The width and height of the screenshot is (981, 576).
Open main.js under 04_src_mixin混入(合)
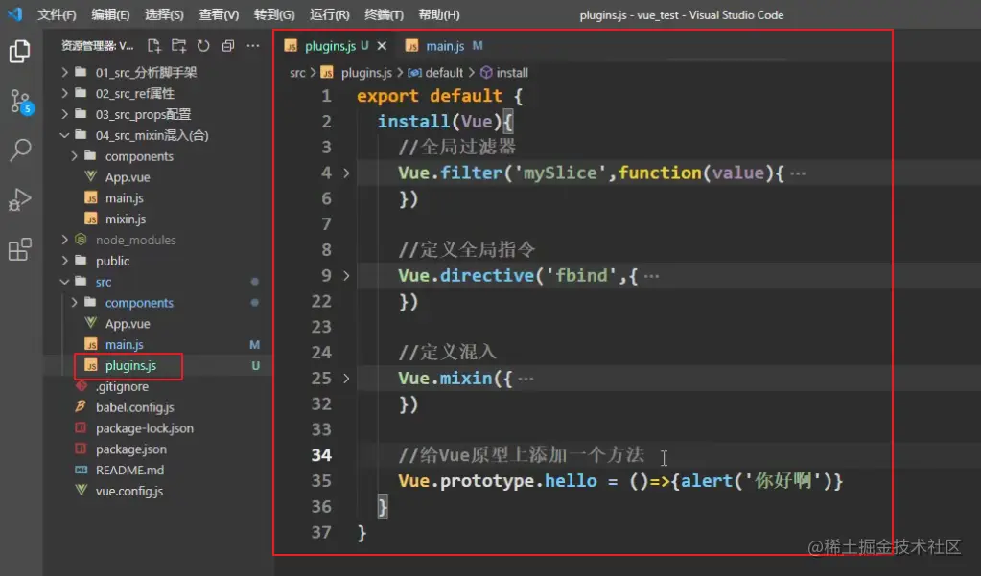(x=124, y=198)
